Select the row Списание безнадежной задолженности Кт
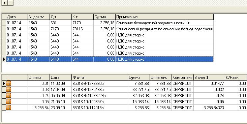247x124 pixels. pos(110,23)
